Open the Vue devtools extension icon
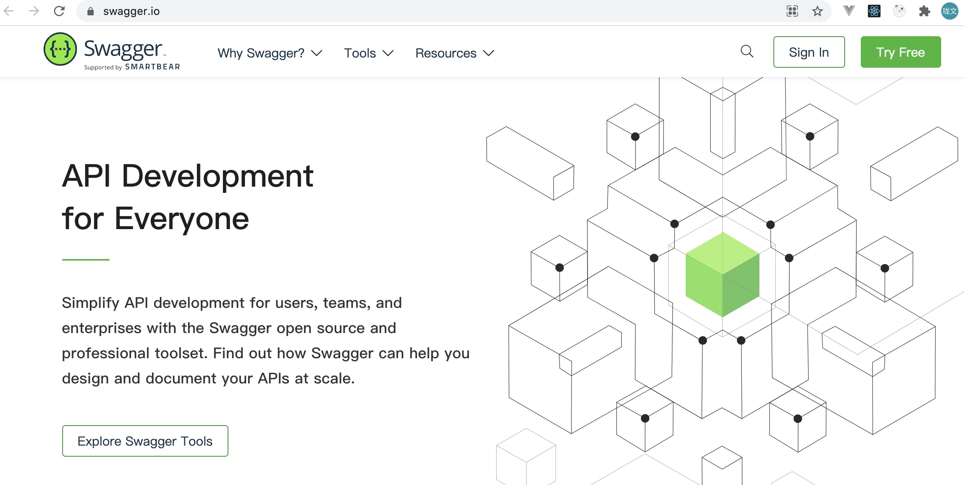Screen dimensions: 964x485 pyautogui.click(x=849, y=11)
